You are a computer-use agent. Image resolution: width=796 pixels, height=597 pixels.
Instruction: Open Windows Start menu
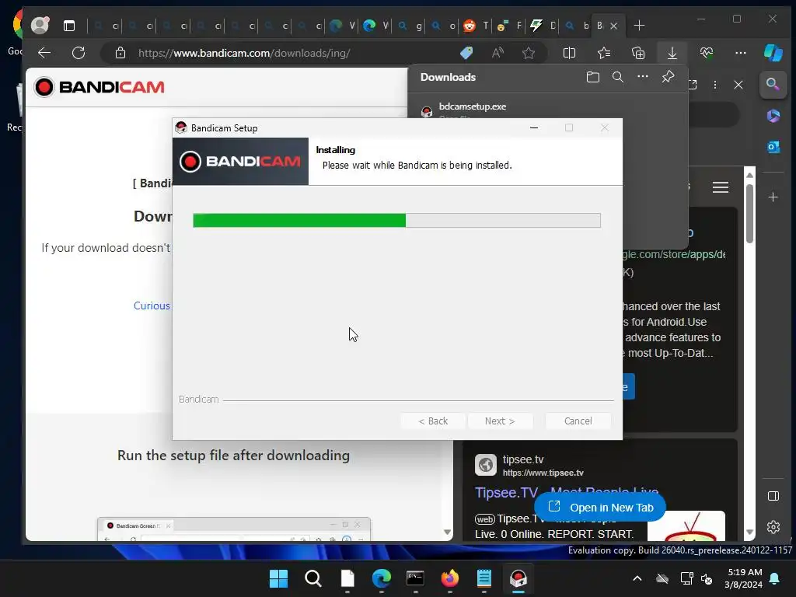[278, 578]
